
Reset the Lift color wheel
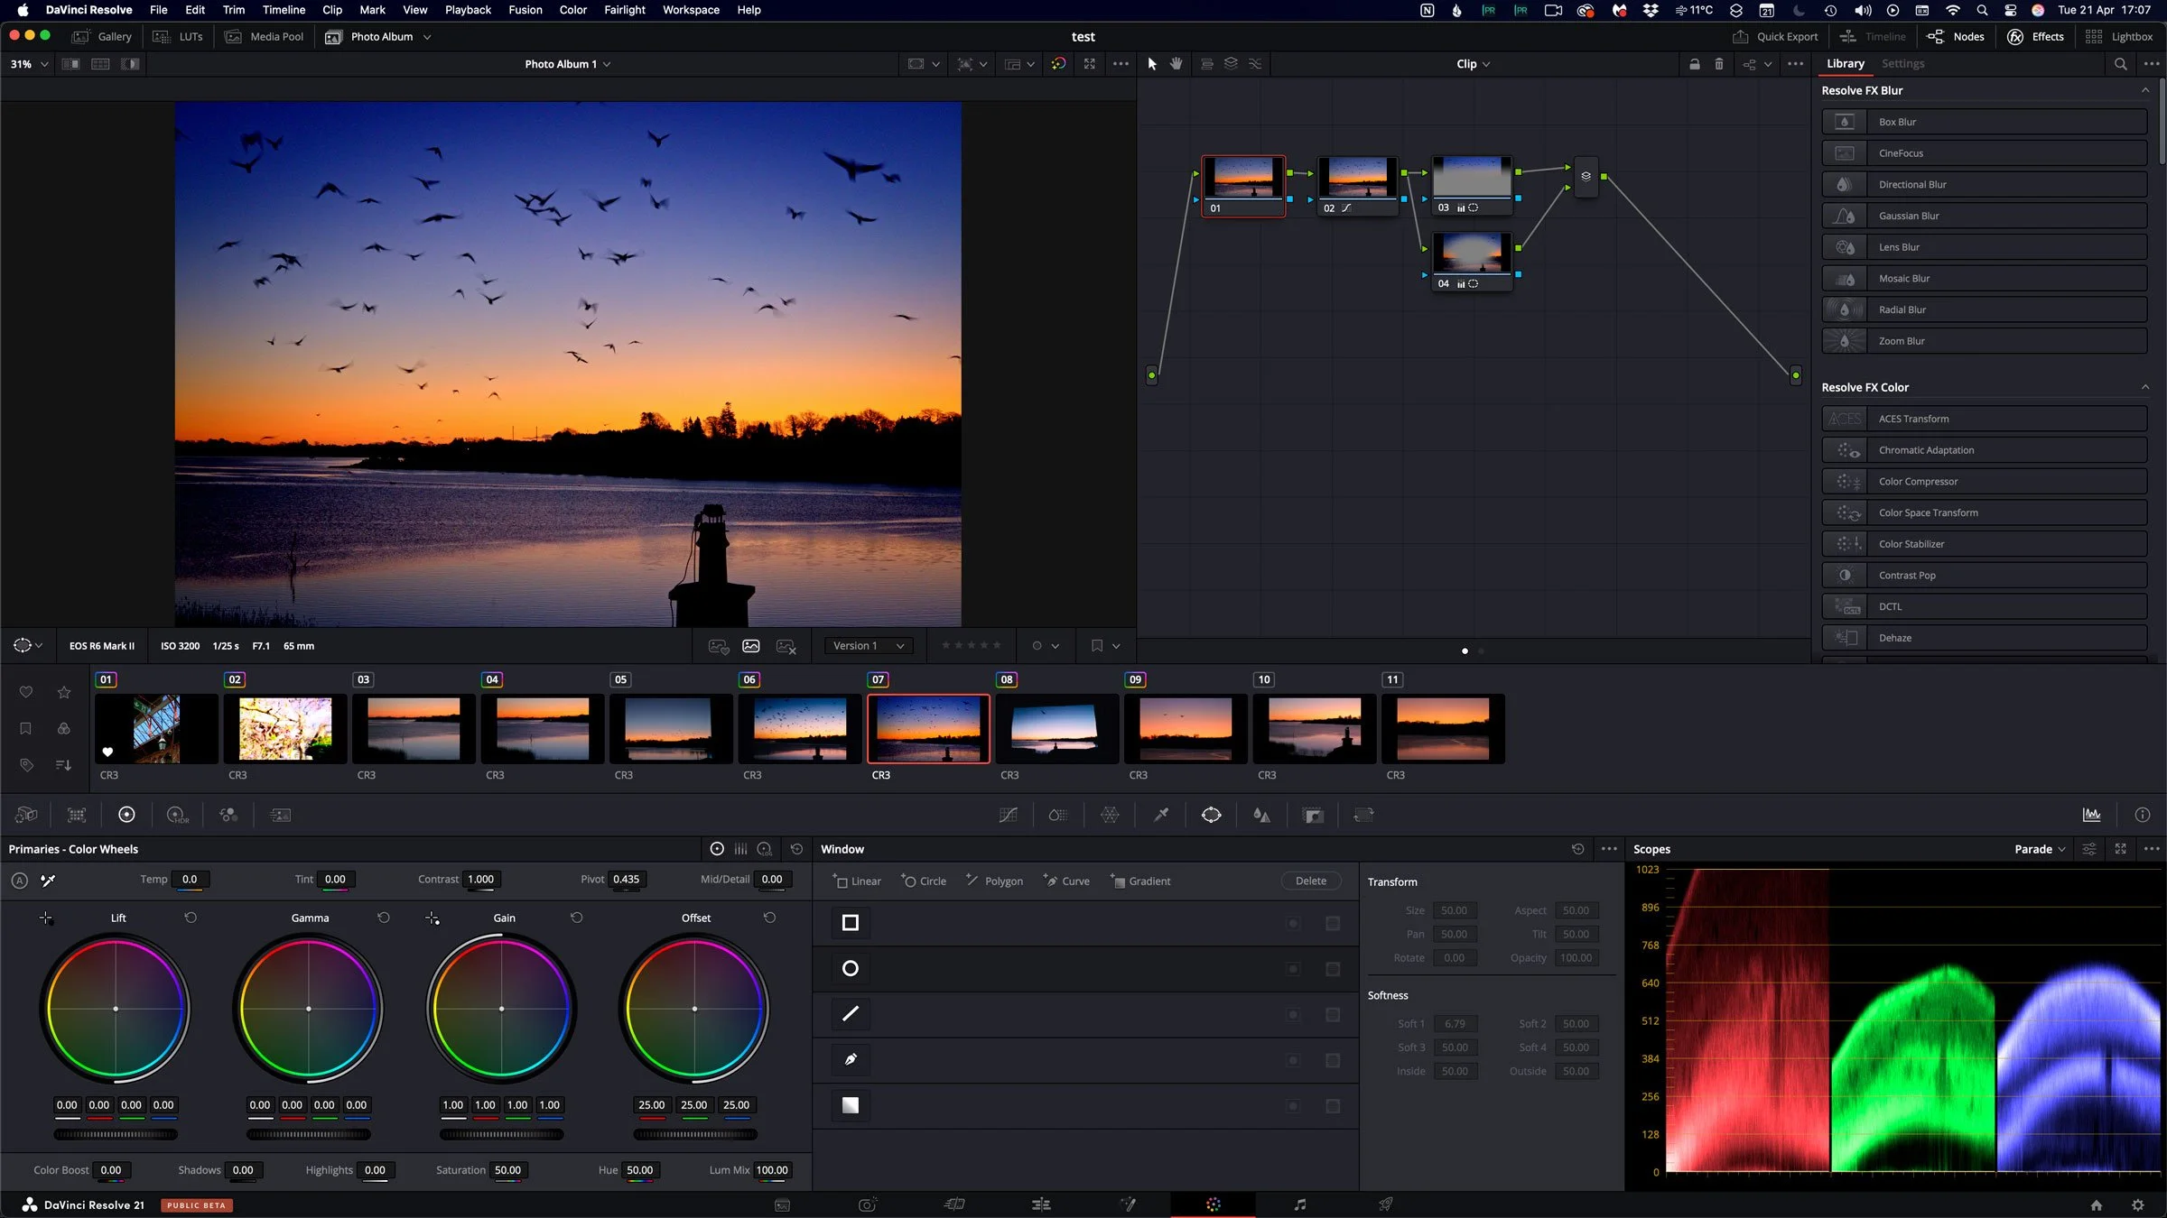pyautogui.click(x=191, y=918)
